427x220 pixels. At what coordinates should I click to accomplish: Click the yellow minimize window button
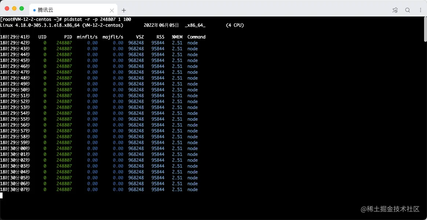pyautogui.click(x=14, y=8)
